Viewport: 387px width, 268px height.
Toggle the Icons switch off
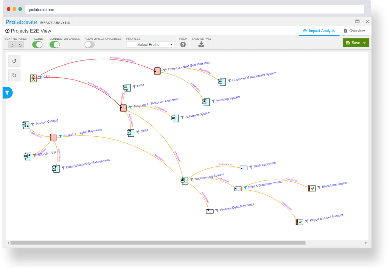pos(37,45)
